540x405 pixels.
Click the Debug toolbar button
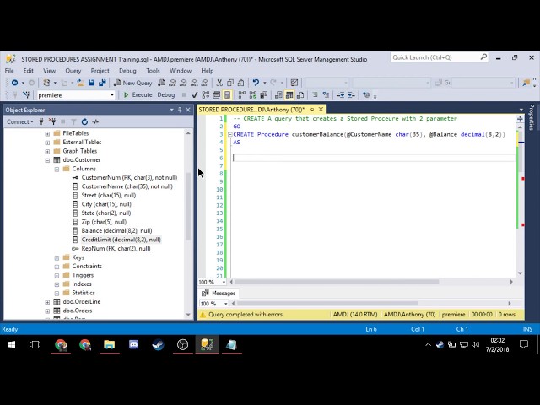coord(166,95)
